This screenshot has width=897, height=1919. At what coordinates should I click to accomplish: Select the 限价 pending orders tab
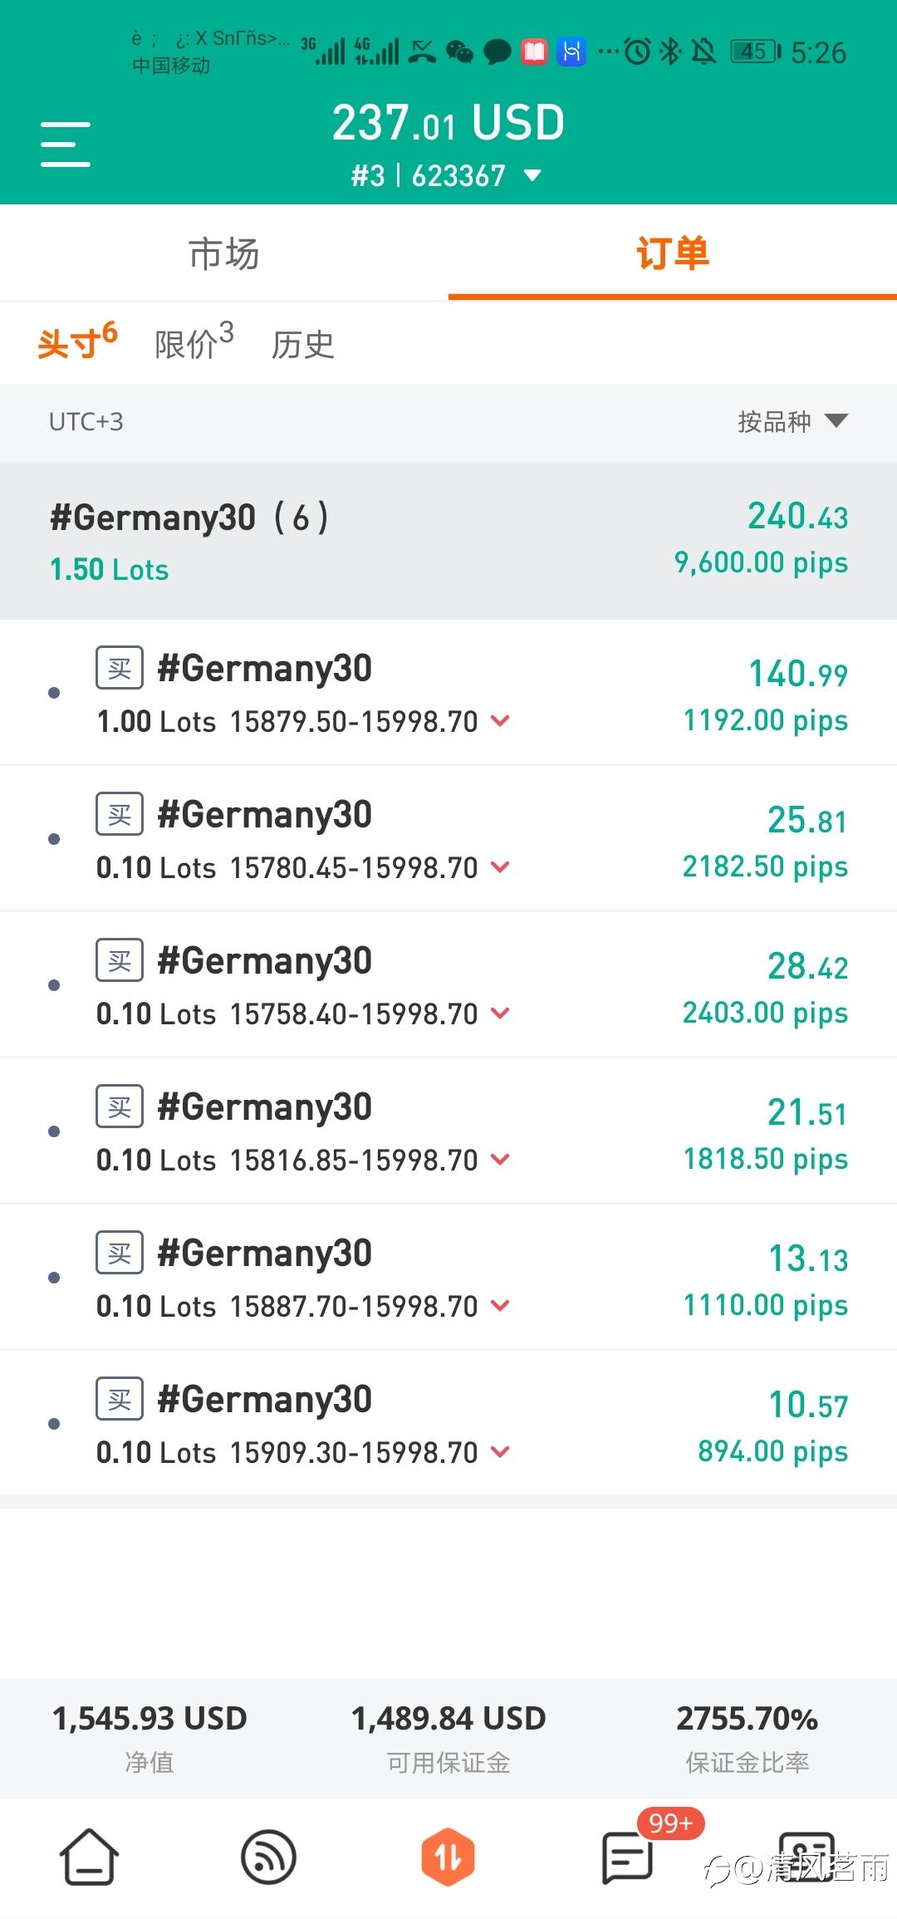tap(194, 343)
